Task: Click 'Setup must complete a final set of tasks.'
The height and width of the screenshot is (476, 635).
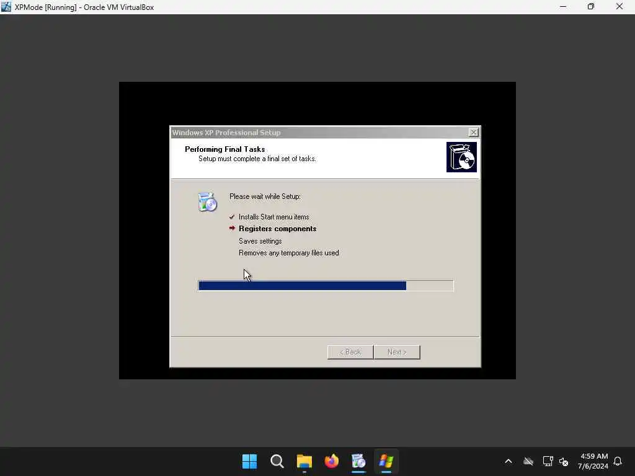Action: pyautogui.click(x=257, y=159)
